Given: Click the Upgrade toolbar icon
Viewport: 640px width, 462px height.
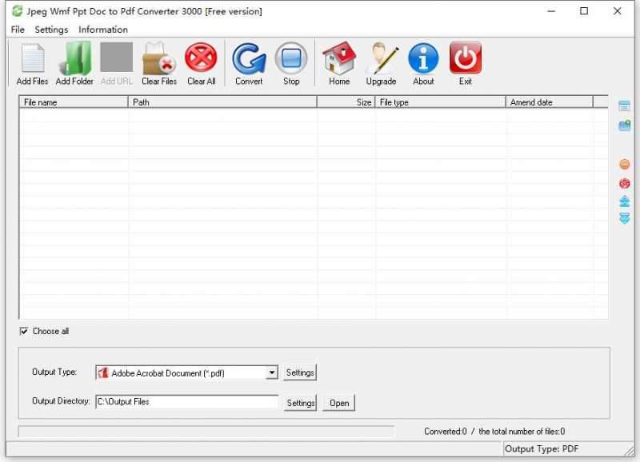Looking at the screenshot, I should tap(382, 63).
